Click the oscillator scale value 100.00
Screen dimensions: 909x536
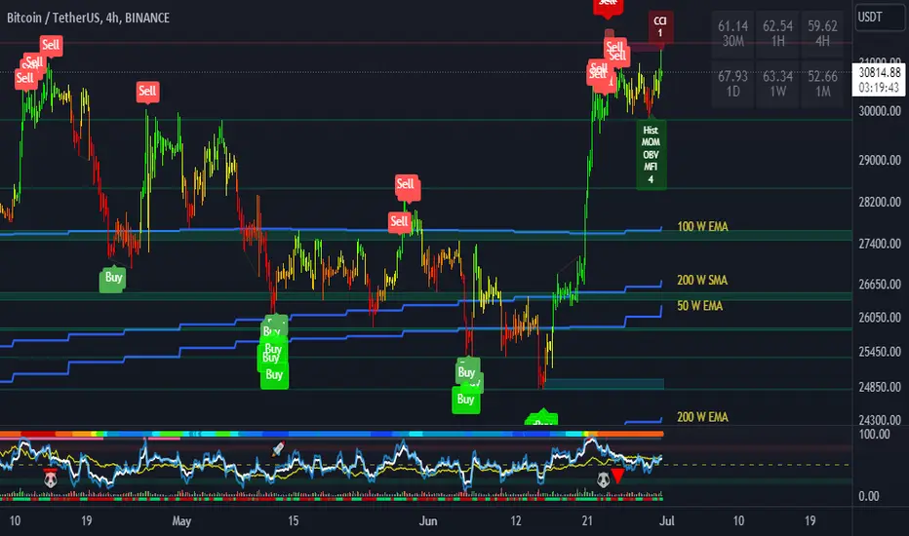pos(874,435)
